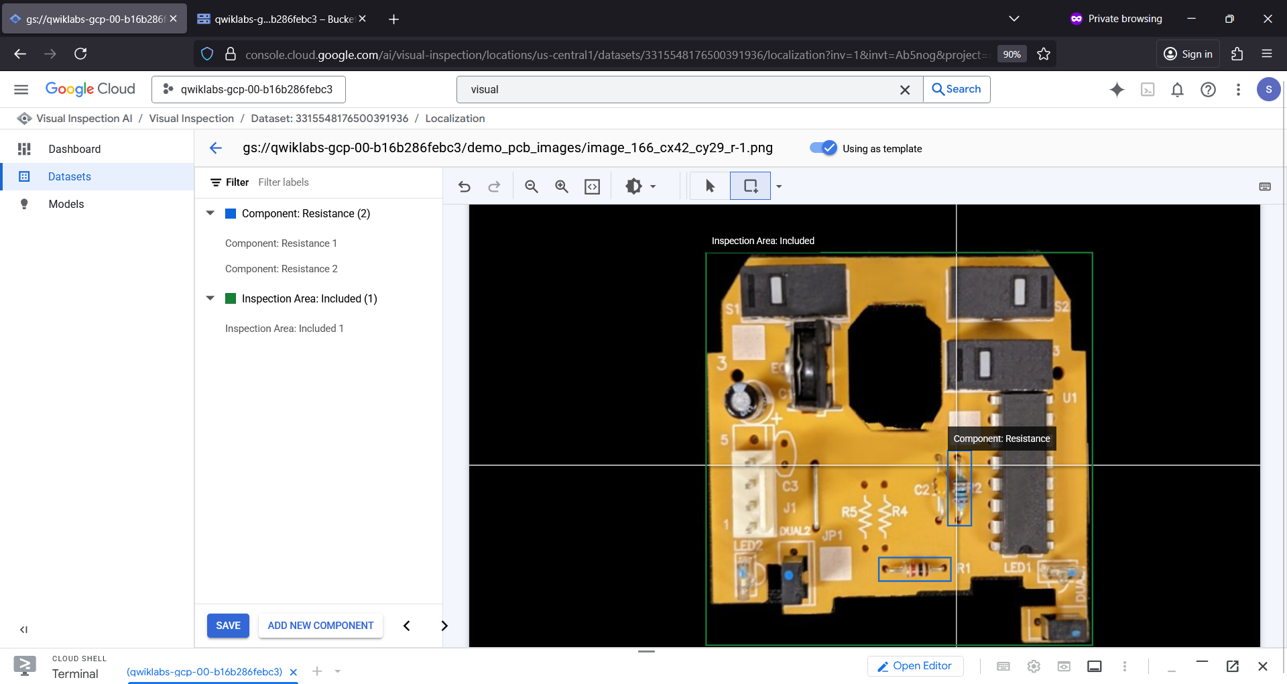
Task: Select the bounding box drawing tool
Action: [750, 186]
